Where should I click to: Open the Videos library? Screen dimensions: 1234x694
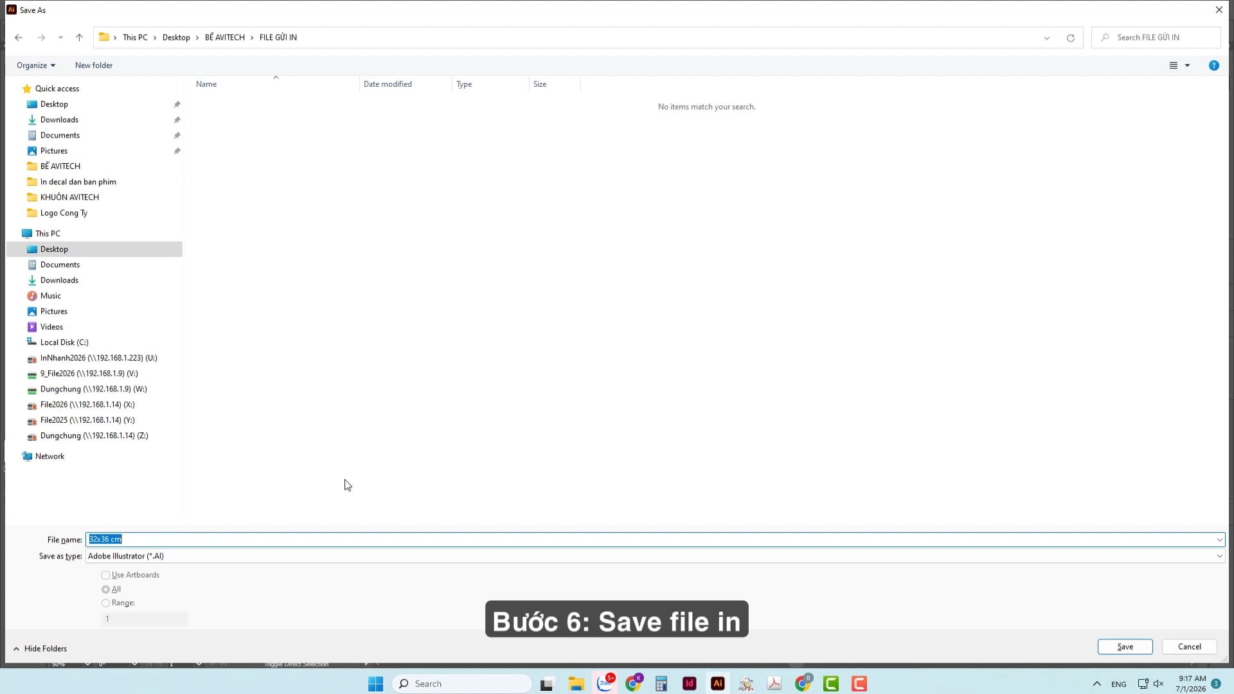(x=51, y=327)
